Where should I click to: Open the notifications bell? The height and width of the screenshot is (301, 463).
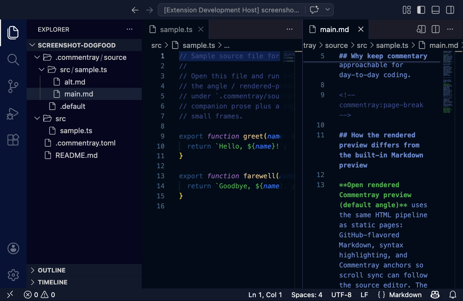pos(453,295)
